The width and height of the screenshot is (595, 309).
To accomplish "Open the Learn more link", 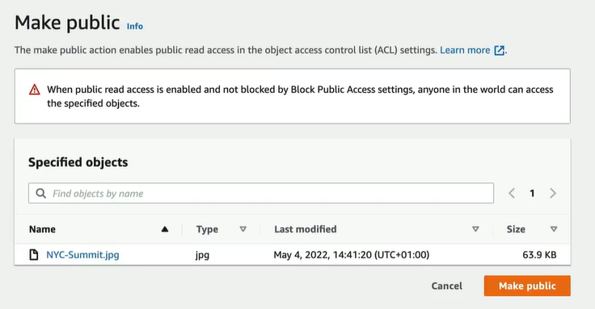I will tap(465, 50).
